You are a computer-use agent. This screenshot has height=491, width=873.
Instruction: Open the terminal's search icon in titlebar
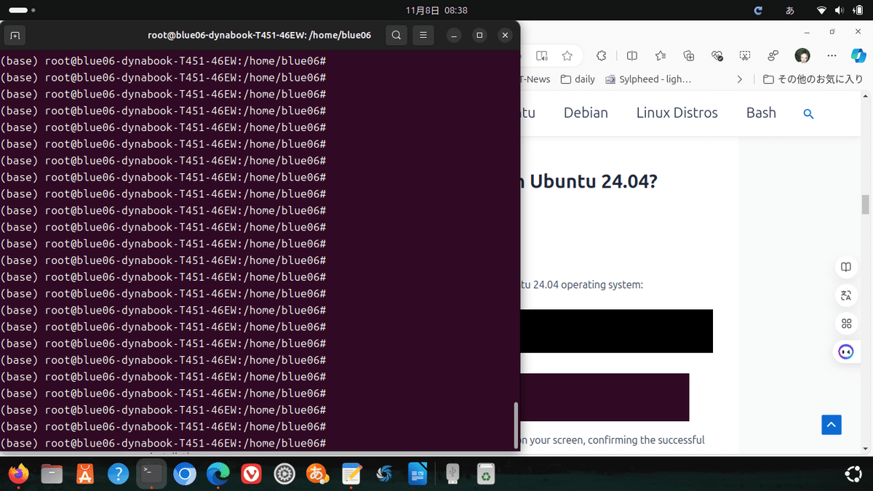(396, 34)
